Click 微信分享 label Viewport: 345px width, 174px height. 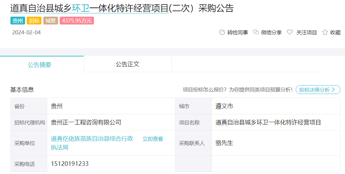click(271, 32)
